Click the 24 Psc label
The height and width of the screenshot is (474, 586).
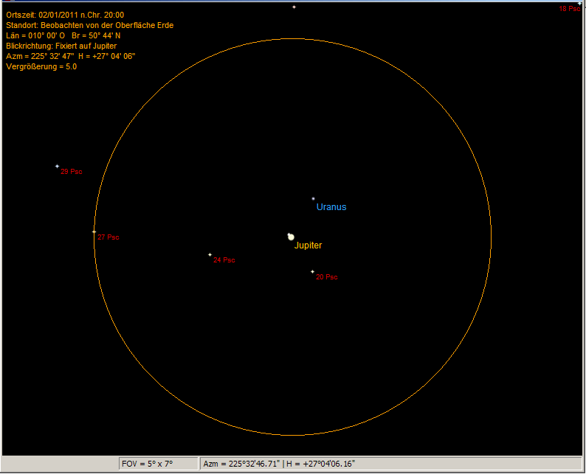click(224, 260)
